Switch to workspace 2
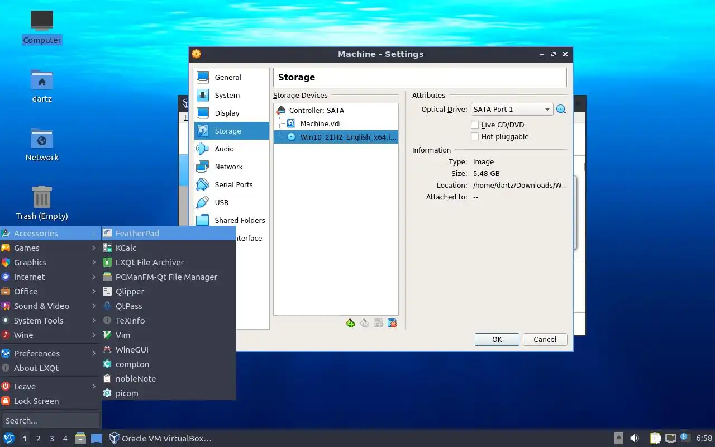This screenshot has width=715, height=447. (39, 439)
